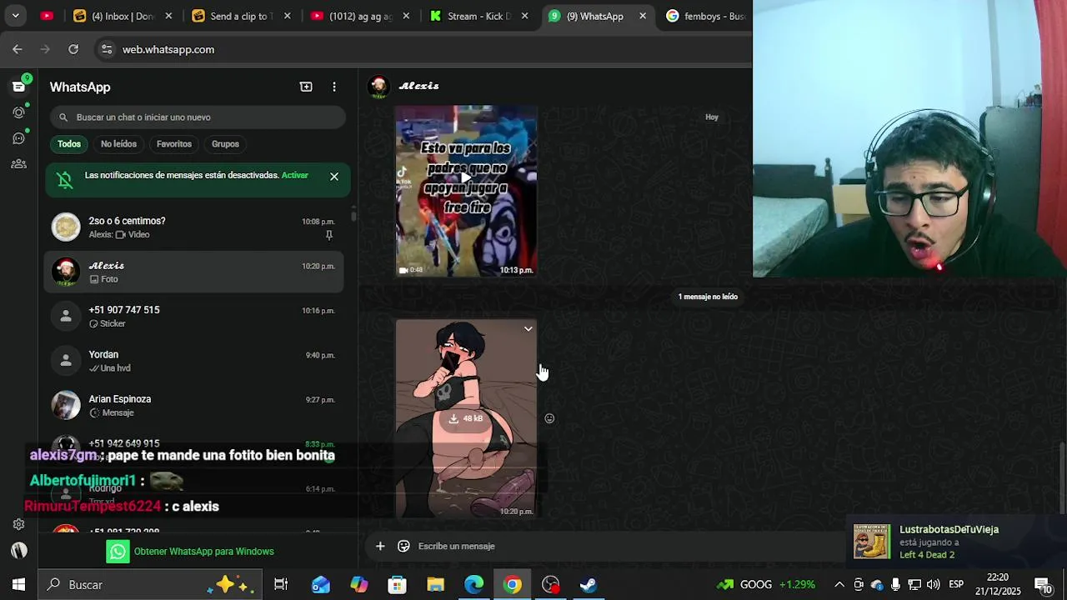Open OBS from the taskbar
This screenshot has height=600, width=1067.
click(x=551, y=585)
